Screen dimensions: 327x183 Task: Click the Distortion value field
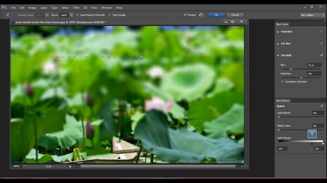[x=314, y=74]
